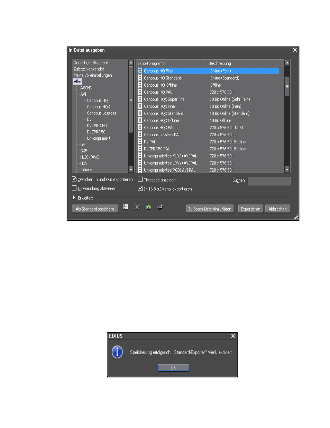Select Canopus HQ under AVI in tree
This screenshot has height=428, width=330.
tap(97, 101)
